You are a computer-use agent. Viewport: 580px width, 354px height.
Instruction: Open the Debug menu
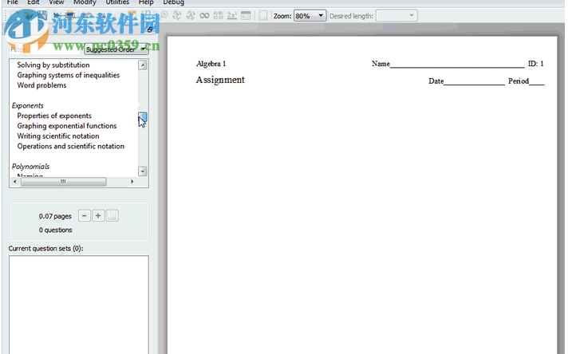[x=173, y=2]
